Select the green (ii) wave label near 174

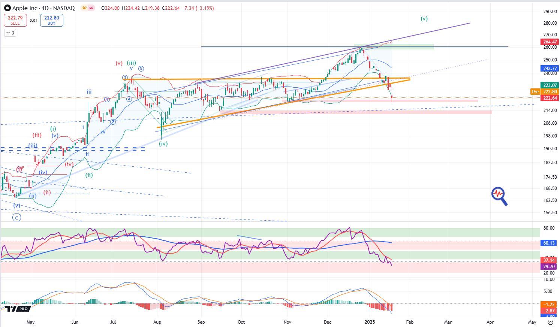pos(89,175)
